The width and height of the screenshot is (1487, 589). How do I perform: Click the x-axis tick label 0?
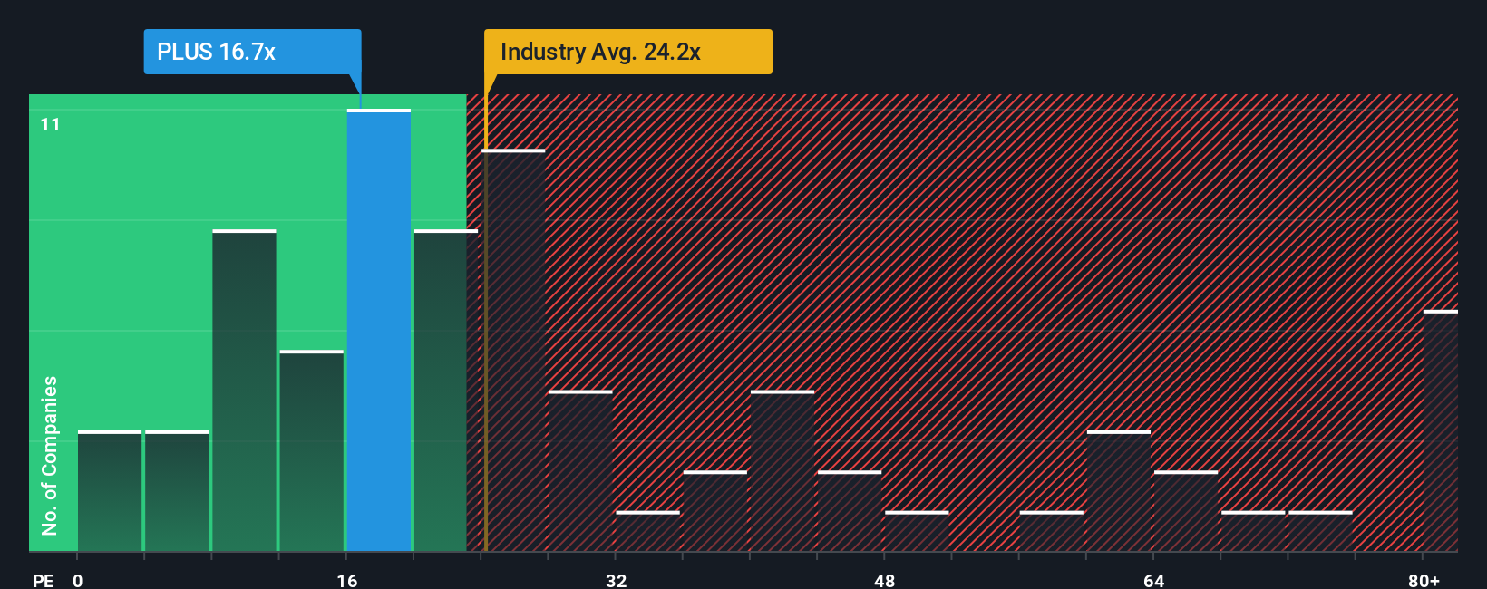tap(78, 580)
